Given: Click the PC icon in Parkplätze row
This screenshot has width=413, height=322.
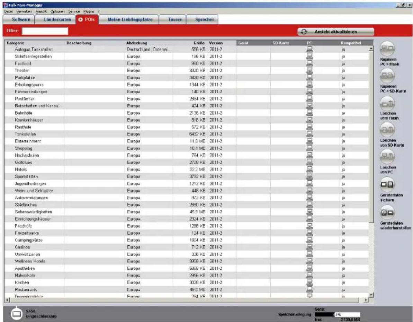Looking at the screenshot, I should point(310,78).
